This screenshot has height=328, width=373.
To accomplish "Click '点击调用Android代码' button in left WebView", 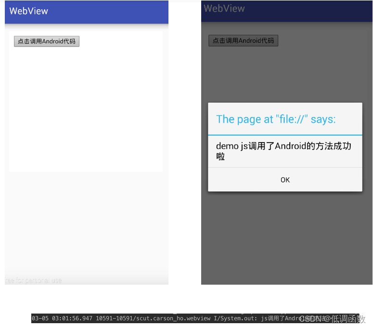I will coord(47,41).
